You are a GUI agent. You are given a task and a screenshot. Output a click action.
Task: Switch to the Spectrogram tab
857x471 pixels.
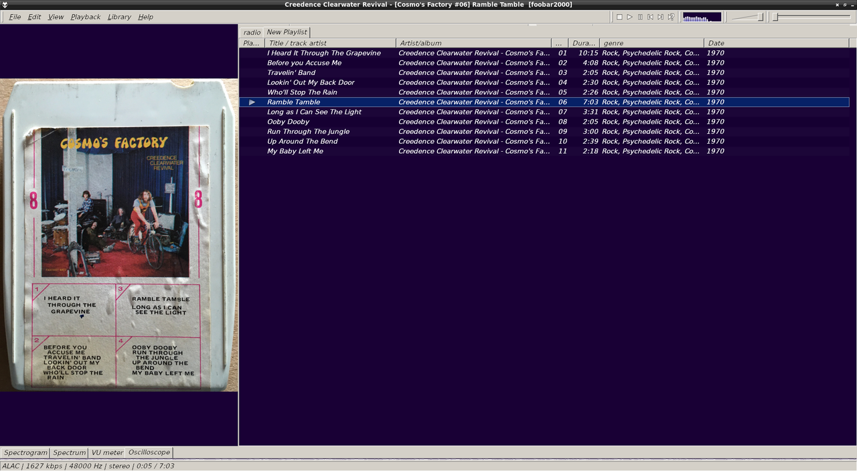[25, 453]
